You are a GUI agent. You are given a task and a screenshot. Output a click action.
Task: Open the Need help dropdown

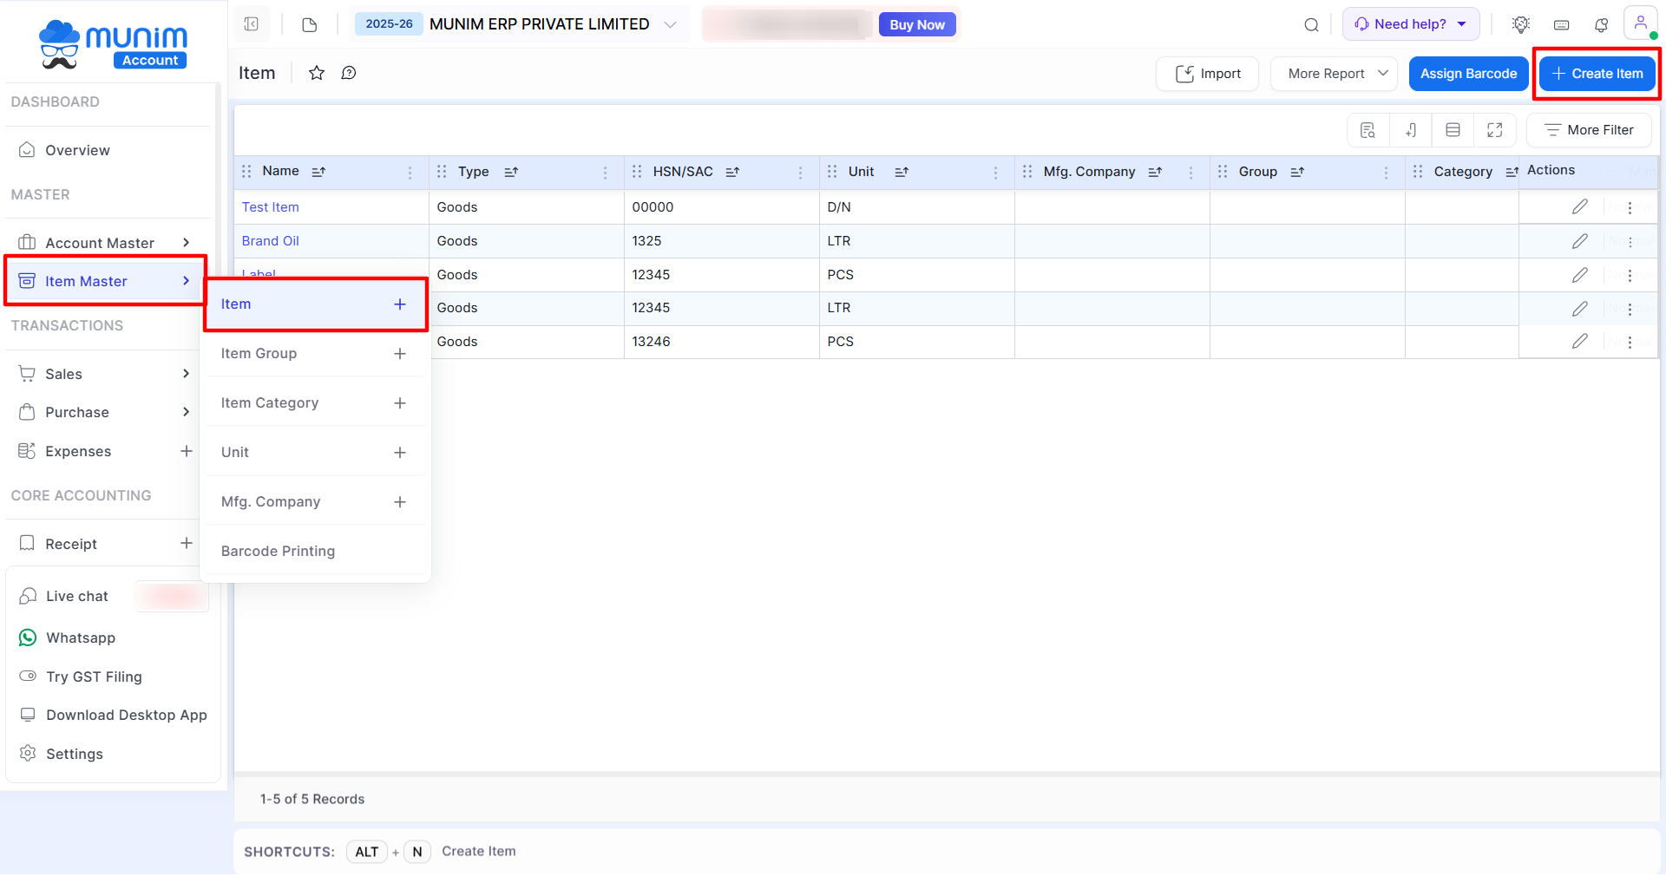coord(1410,24)
